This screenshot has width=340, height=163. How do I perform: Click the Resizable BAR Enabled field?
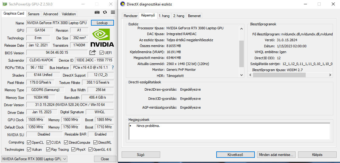pos(100,134)
